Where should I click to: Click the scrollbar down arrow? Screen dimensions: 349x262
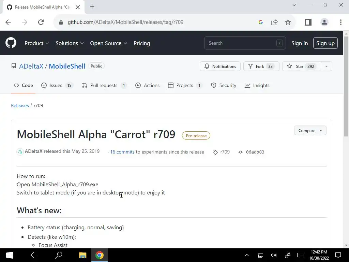346,245
